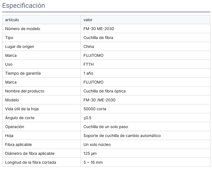The image size is (212, 169).
Task: Click the Uso row FTTH value
Action: click(89, 64)
